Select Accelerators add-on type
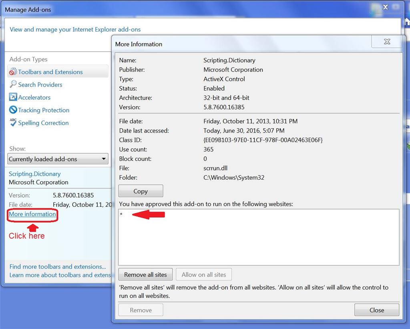The width and height of the screenshot is (410, 329). (34, 97)
